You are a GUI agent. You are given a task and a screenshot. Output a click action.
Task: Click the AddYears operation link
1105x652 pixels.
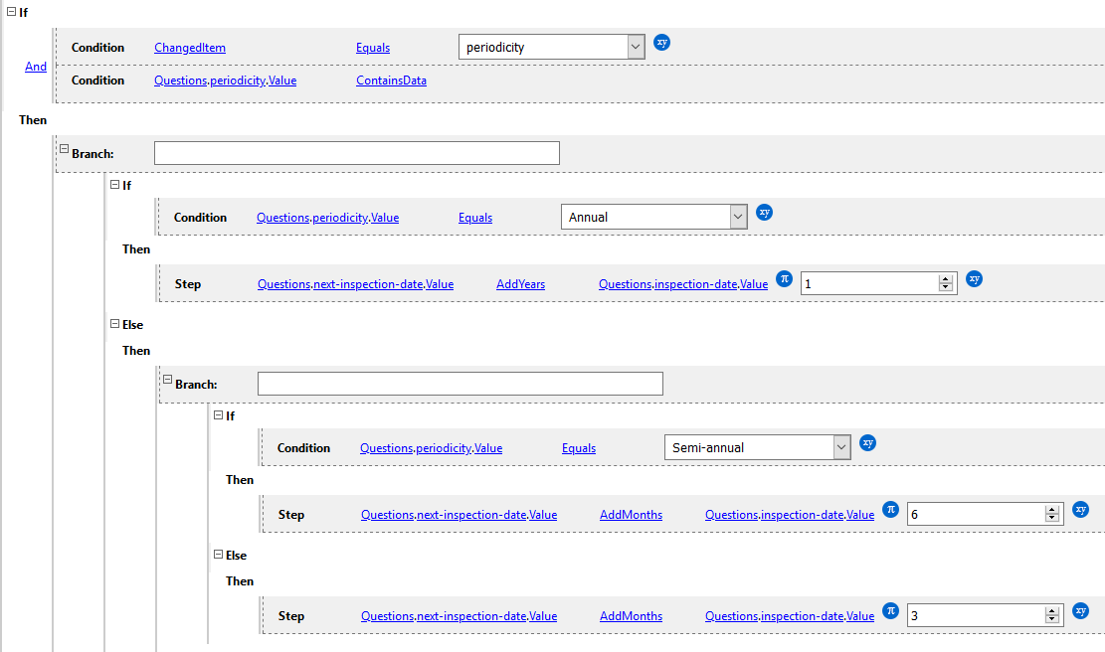click(520, 284)
